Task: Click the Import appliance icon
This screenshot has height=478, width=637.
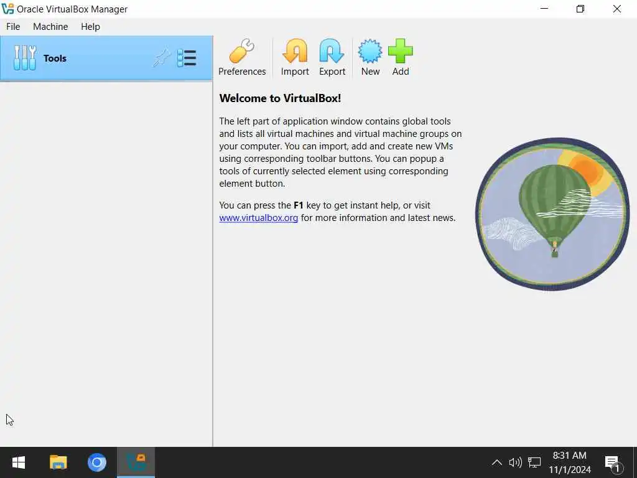Action: point(294,57)
